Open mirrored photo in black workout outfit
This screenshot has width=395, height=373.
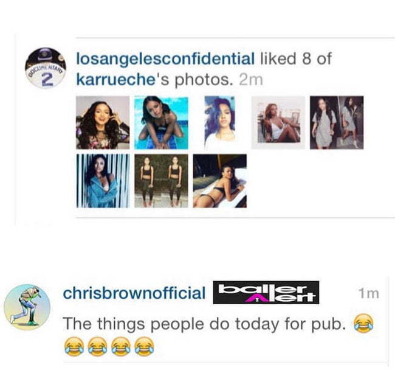tap(161, 181)
